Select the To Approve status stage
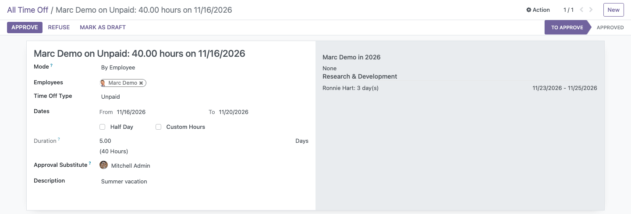 [x=567, y=28]
